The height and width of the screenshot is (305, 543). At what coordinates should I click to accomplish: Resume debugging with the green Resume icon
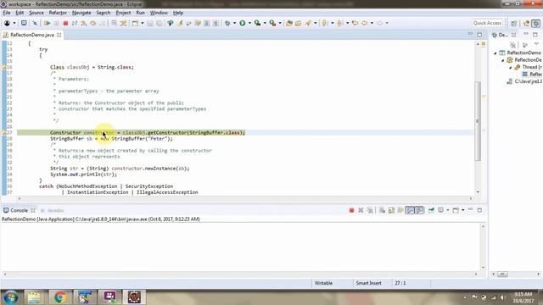(x=48, y=23)
